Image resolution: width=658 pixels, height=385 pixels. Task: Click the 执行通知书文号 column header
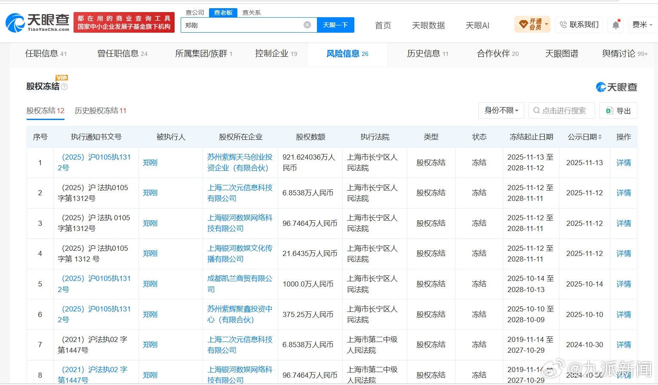pos(96,137)
